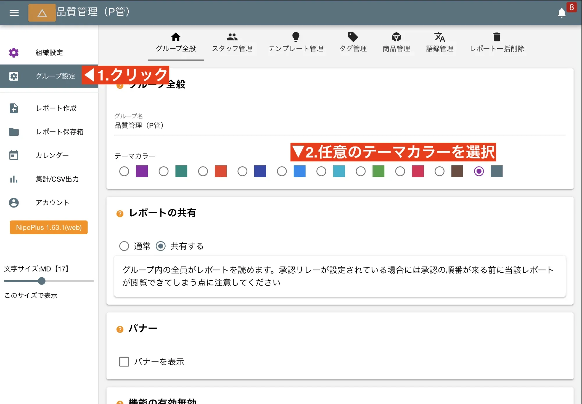Click the help icon next to バナー
This screenshot has height=404, width=582.
click(x=120, y=329)
